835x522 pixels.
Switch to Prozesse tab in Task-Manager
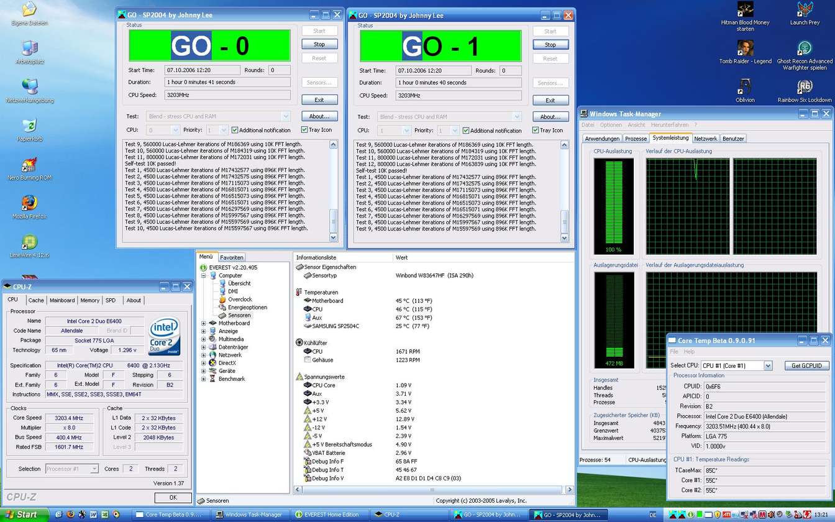636,139
